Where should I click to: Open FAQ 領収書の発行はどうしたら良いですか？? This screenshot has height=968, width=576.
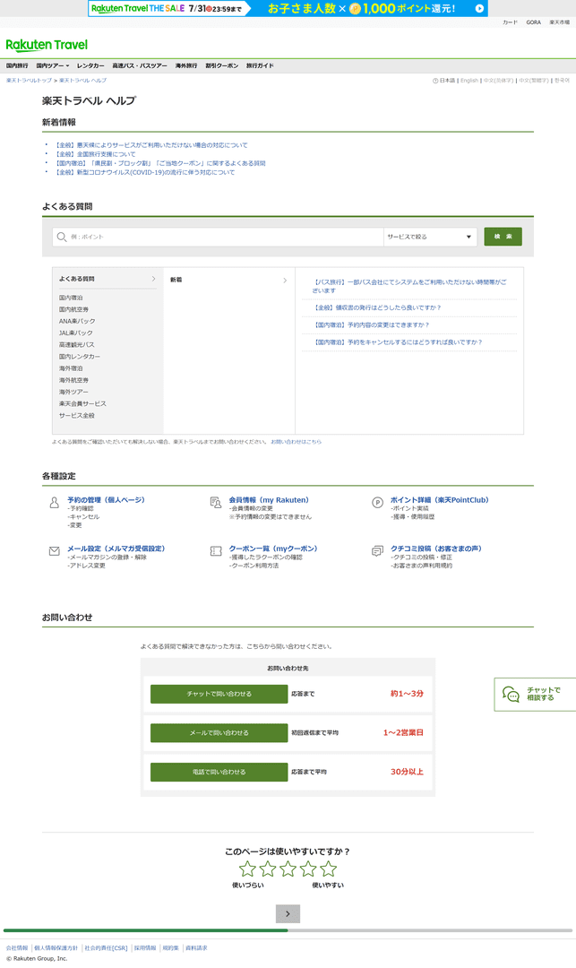378,307
